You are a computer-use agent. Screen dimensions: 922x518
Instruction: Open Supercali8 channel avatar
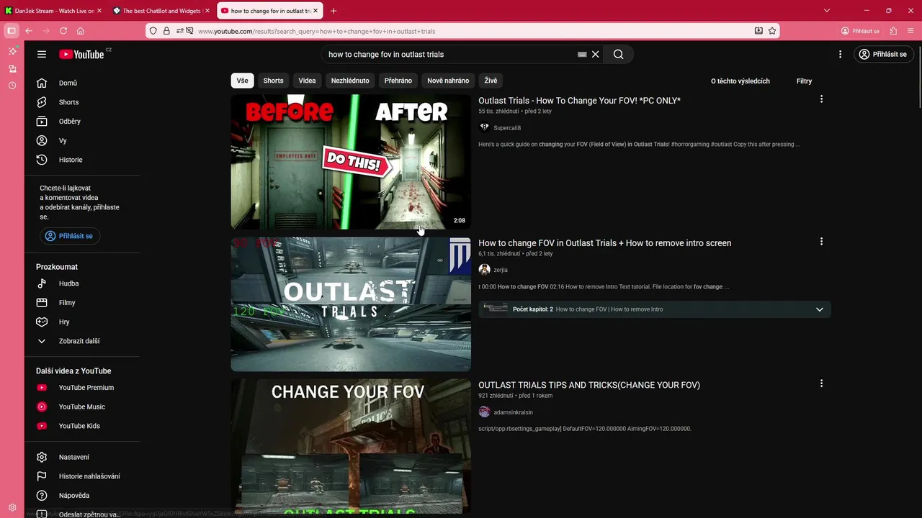[484, 127]
